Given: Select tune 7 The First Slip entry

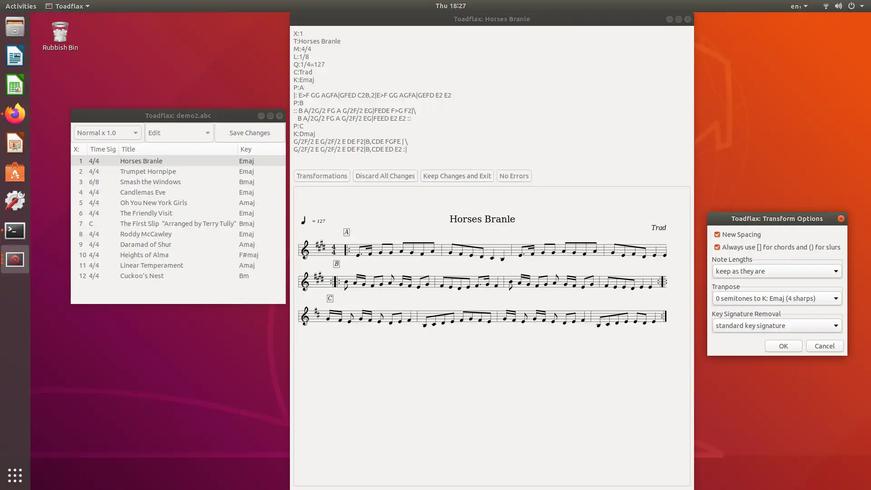Looking at the screenshot, I should click(x=178, y=223).
